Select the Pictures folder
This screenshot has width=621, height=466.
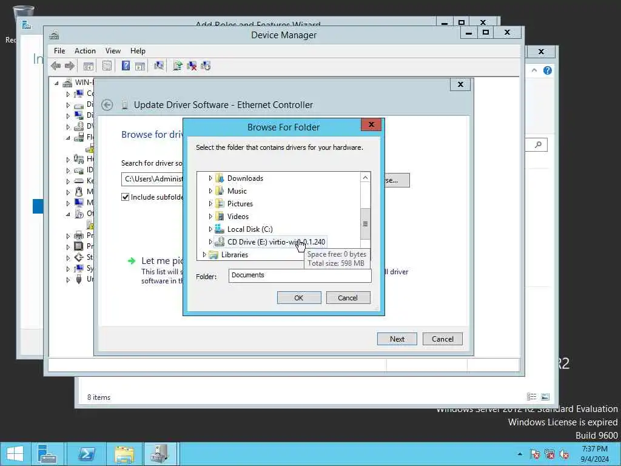click(240, 204)
